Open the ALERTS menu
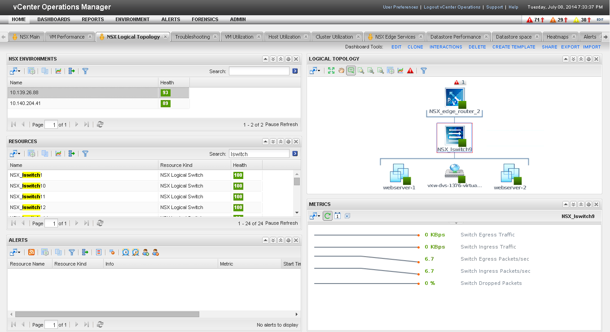The width and height of the screenshot is (610, 332). tap(171, 19)
